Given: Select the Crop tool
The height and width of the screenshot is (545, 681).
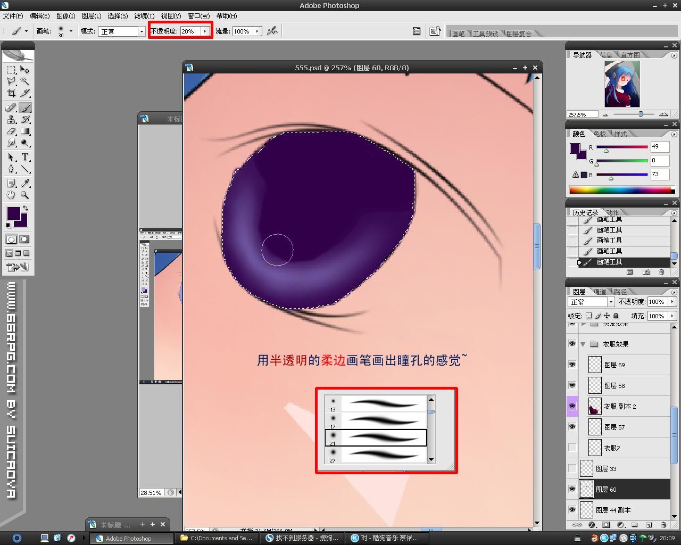Looking at the screenshot, I should (11, 93).
